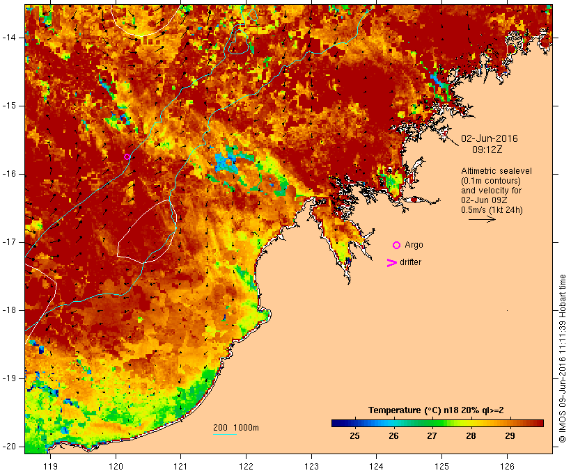Click longitude axis label '125'

(x=441, y=466)
